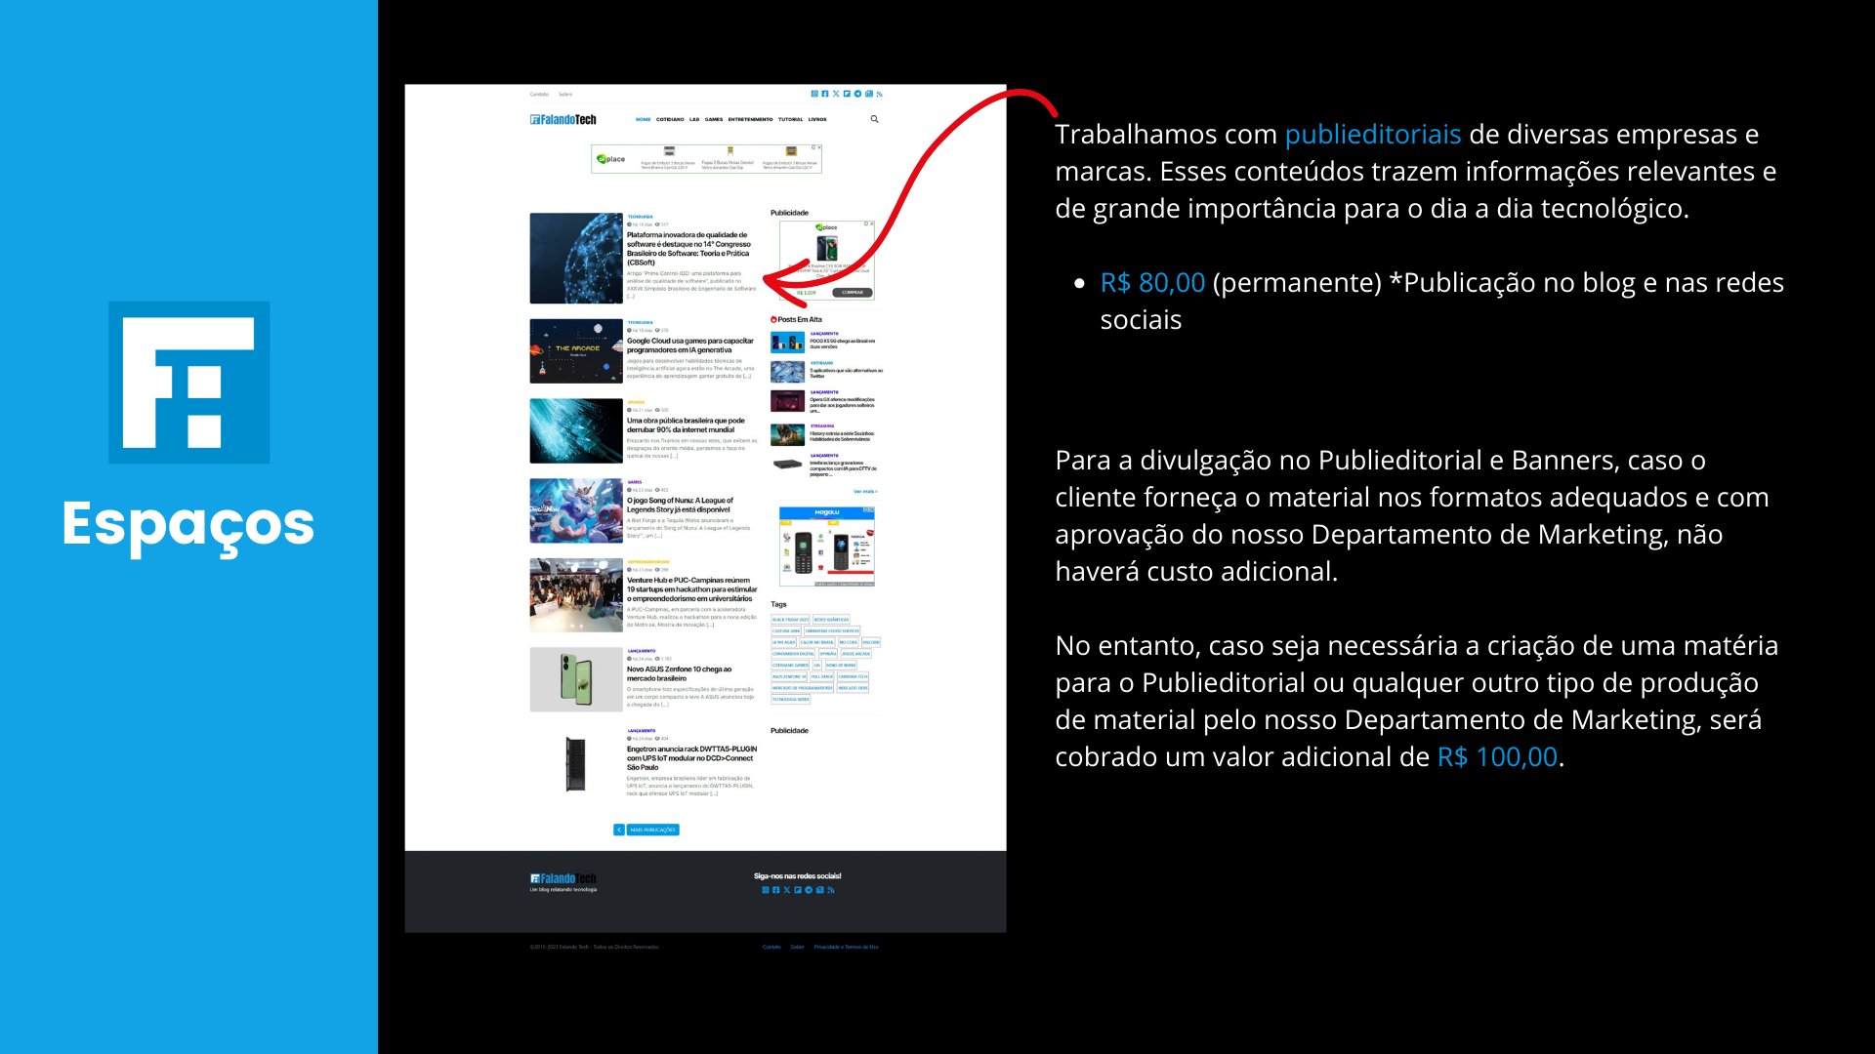Open the Intelbras lança gravadores post
Viewport: 1875px width, 1054px height.
tap(843, 468)
